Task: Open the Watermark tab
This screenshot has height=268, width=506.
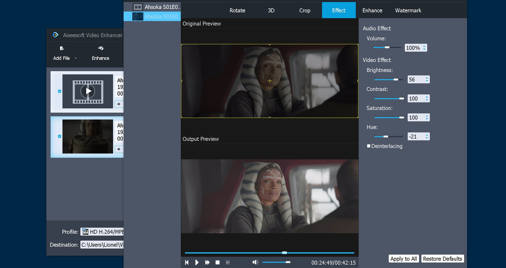Action: (408, 10)
